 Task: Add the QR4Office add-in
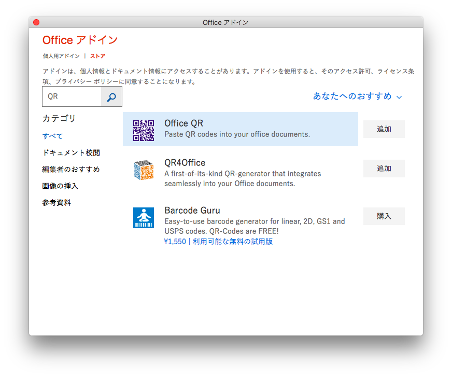pos(384,169)
